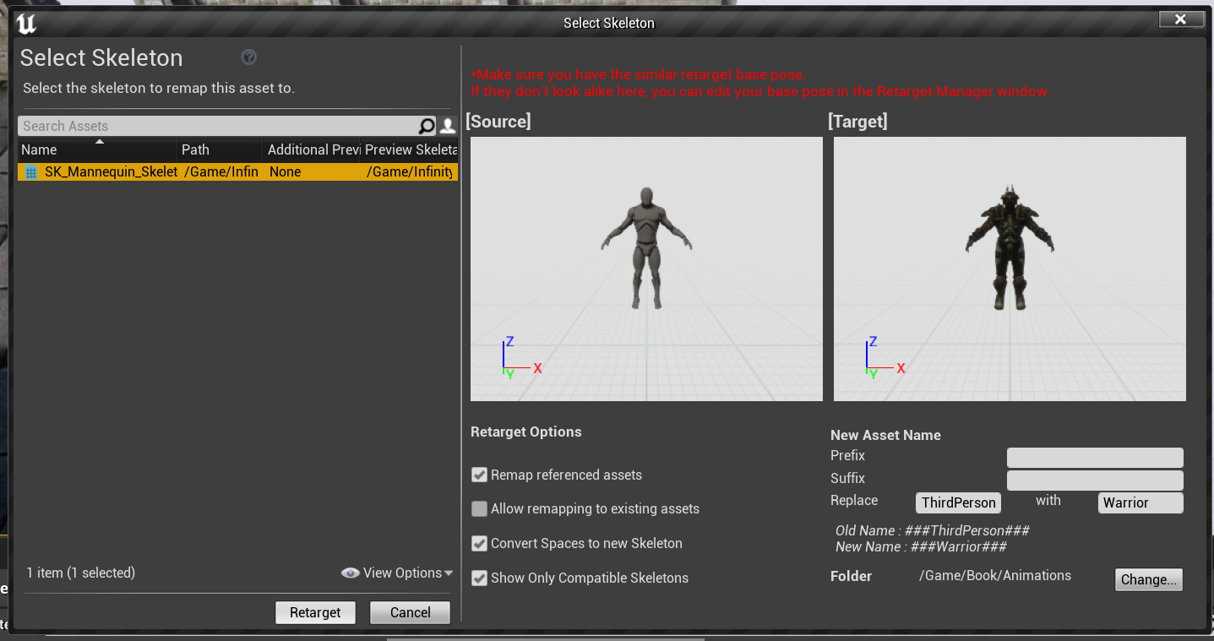1214x641 pixels.
Task: Click the Target warrior preview viewport
Action: coord(1010,269)
